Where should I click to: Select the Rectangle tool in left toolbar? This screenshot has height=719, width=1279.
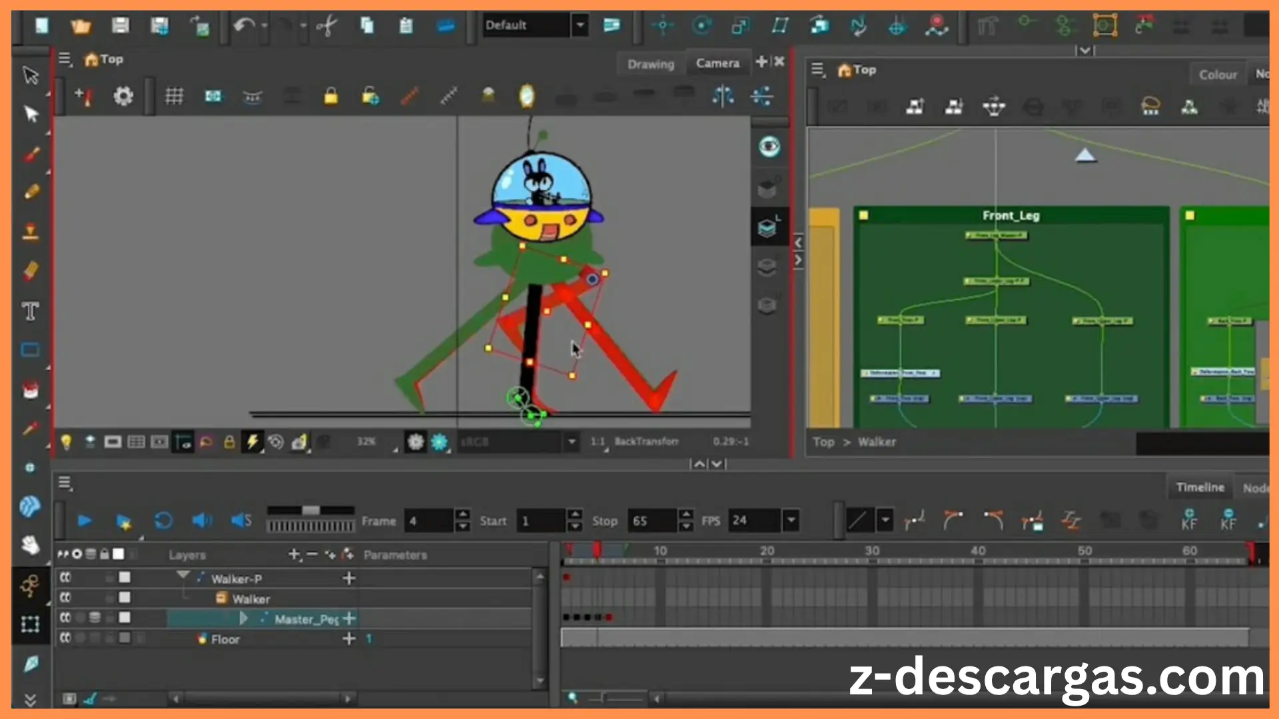click(x=31, y=350)
